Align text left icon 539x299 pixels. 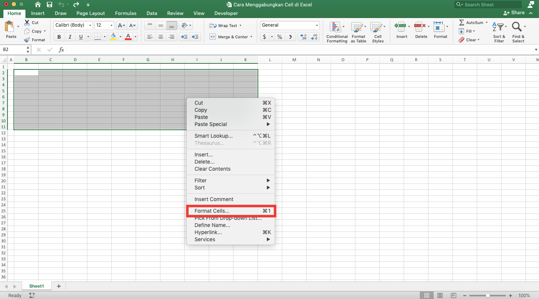pos(150,37)
